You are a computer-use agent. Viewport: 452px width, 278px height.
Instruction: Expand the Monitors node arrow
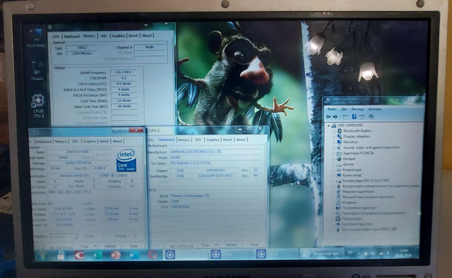pyautogui.click(x=334, y=142)
